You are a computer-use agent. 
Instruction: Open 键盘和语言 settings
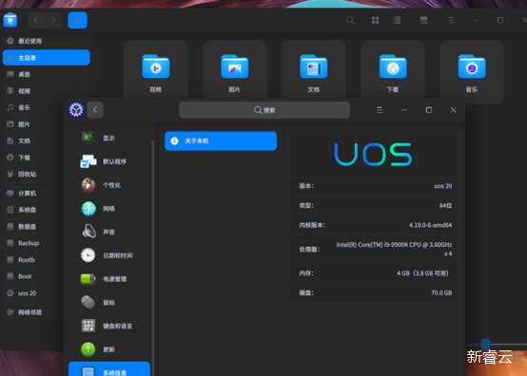click(109, 326)
